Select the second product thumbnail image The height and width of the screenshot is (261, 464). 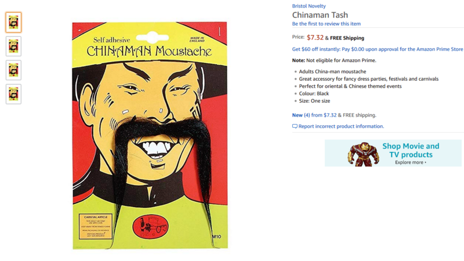tap(13, 46)
